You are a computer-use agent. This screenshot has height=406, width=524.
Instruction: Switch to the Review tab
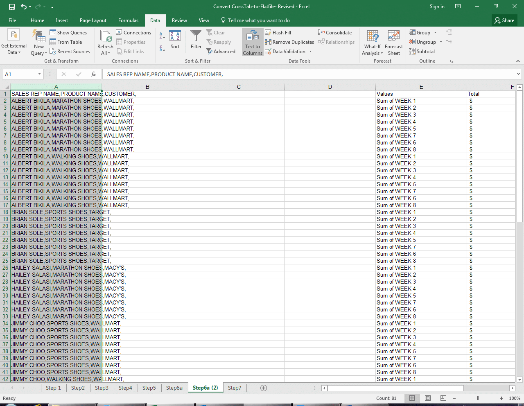coord(179,20)
